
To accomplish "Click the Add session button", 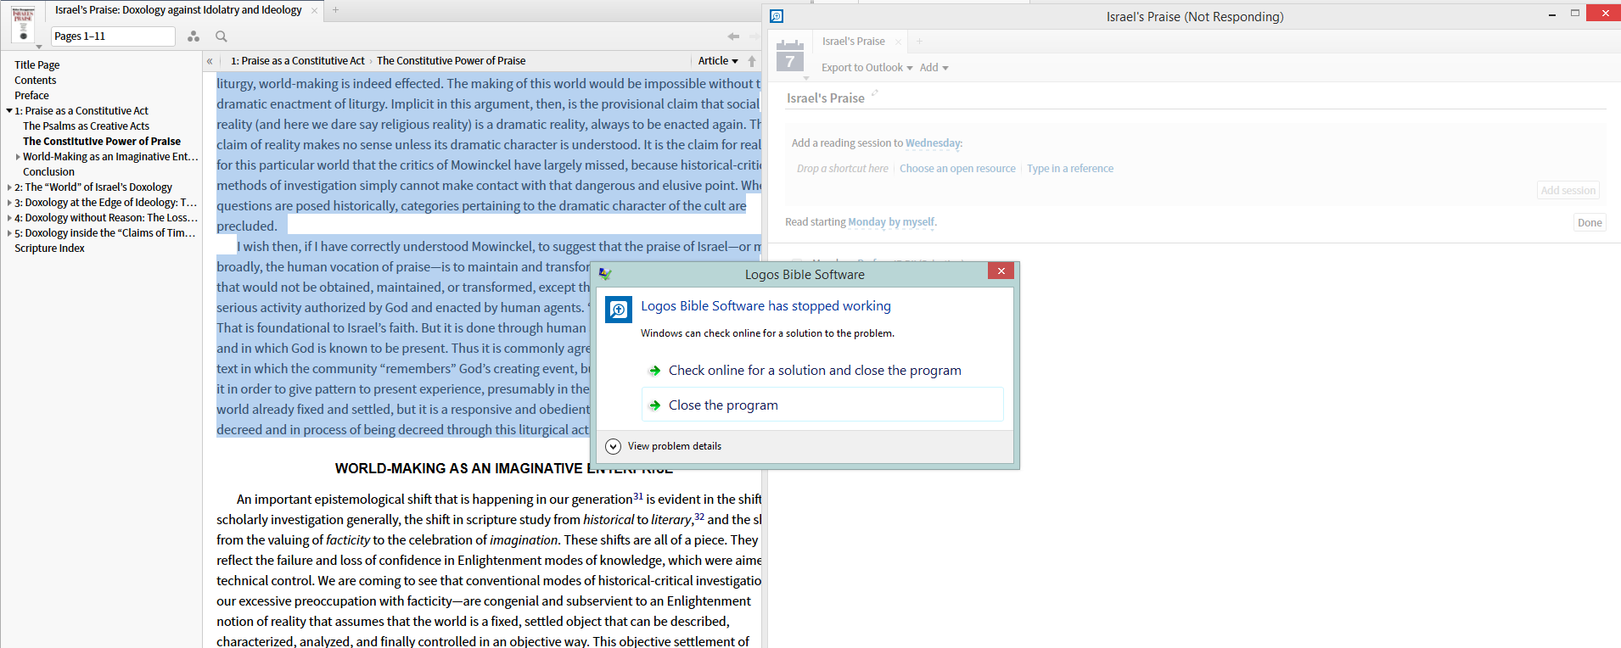I will pos(1568,191).
